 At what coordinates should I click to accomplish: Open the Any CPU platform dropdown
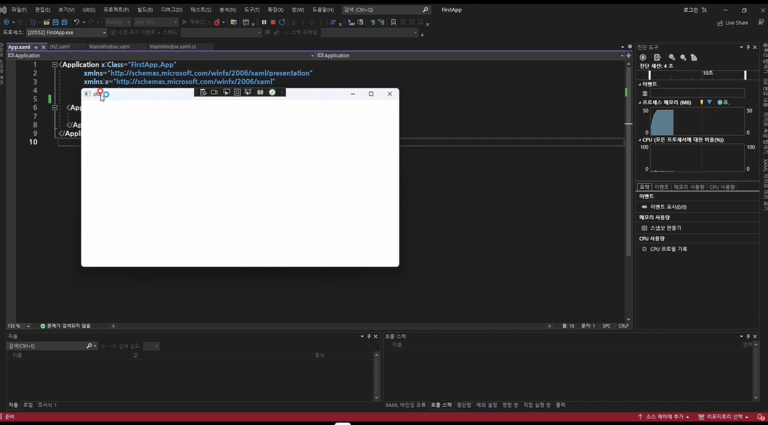tap(157, 22)
